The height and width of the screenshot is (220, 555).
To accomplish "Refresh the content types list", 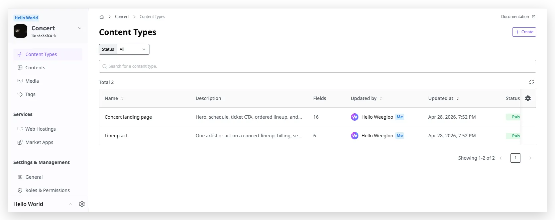I will click(531, 82).
